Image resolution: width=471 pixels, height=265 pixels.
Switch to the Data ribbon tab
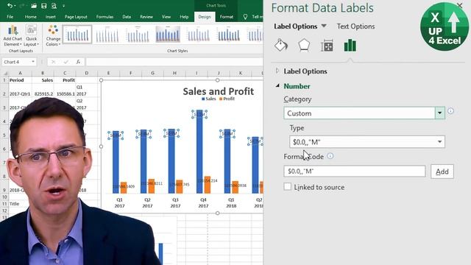[127, 17]
